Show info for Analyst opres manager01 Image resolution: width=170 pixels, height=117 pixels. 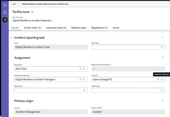click(x=158, y=79)
